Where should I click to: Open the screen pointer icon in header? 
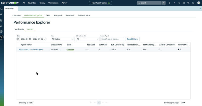pyautogui.click(x=184, y=3)
